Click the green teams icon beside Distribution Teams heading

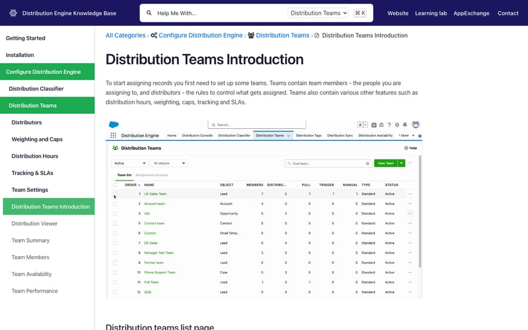[x=115, y=148]
